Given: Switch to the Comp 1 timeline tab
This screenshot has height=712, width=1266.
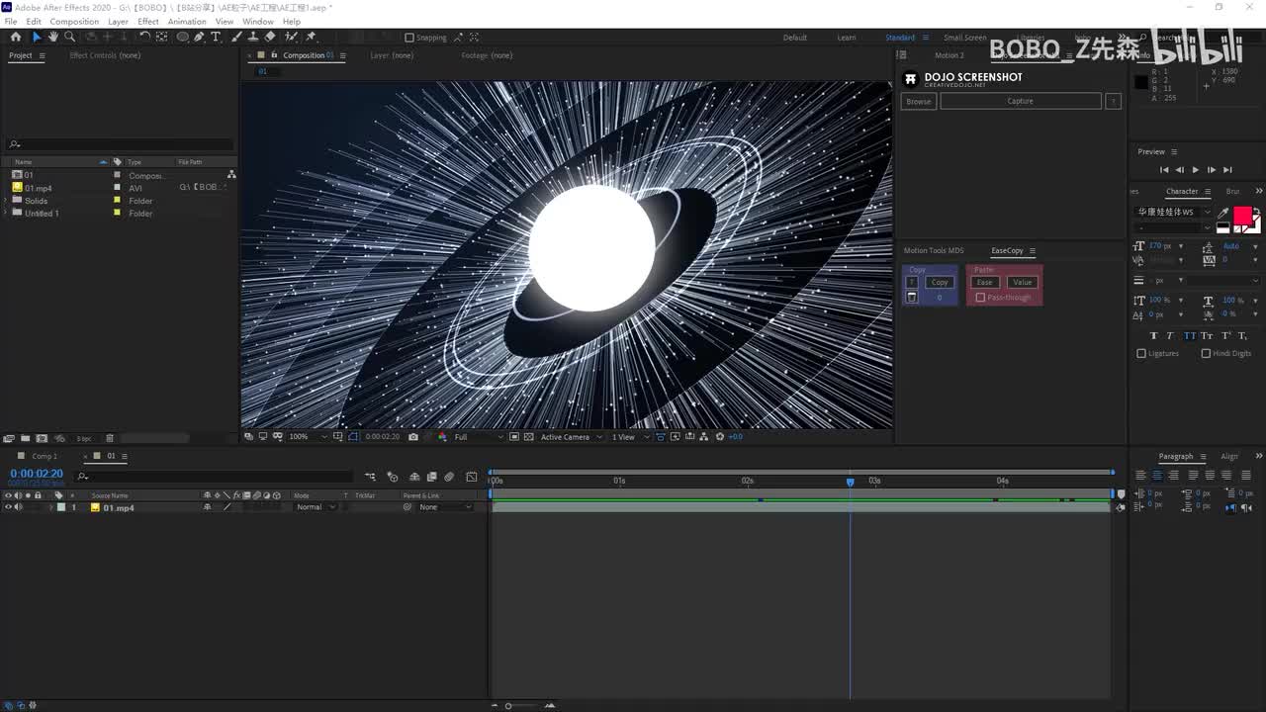Looking at the screenshot, I should 45,456.
